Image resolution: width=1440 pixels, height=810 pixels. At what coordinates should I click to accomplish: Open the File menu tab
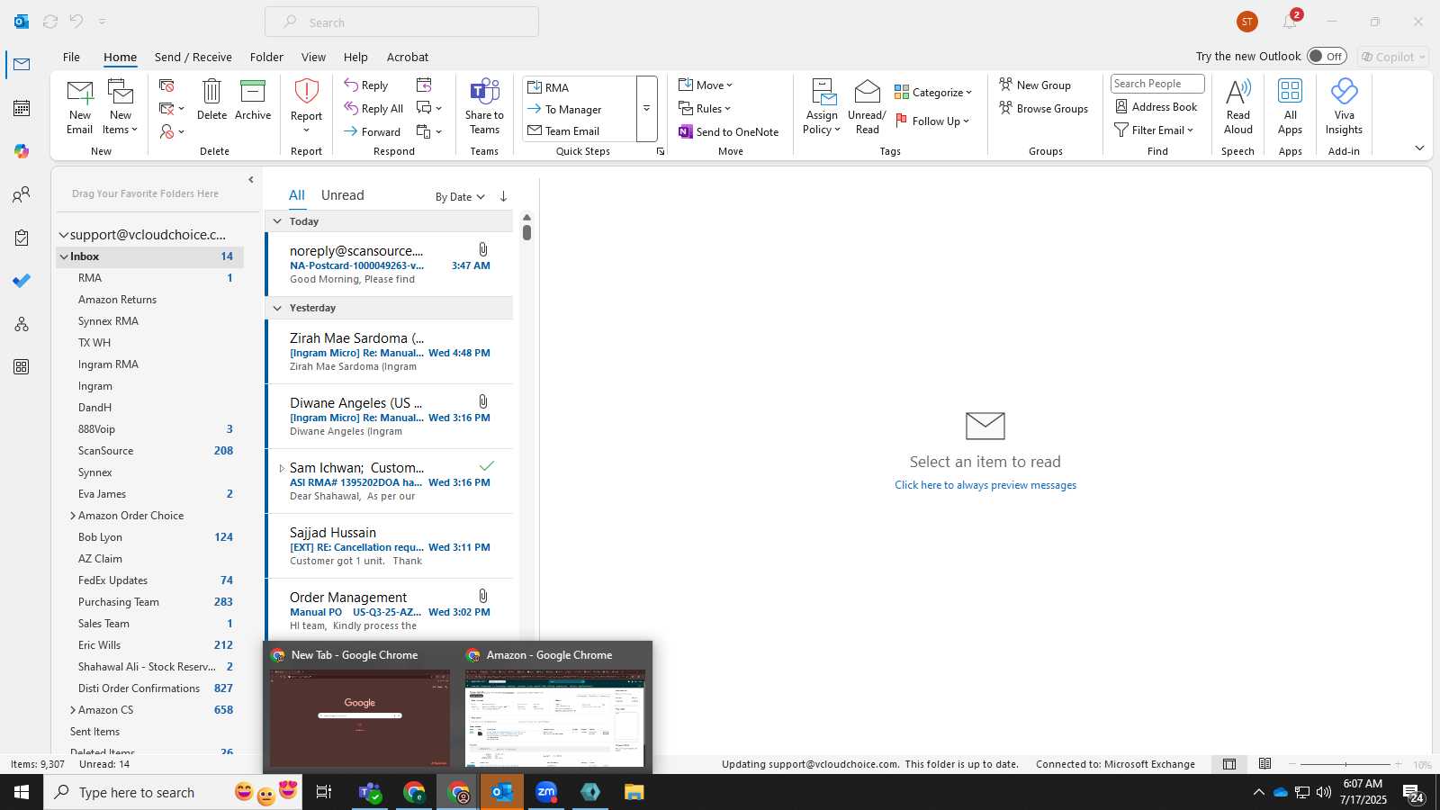point(71,57)
